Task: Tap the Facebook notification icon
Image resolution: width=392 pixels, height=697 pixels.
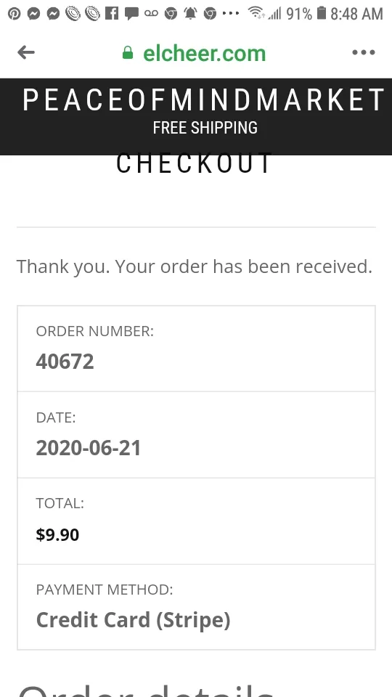Action: point(112,13)
